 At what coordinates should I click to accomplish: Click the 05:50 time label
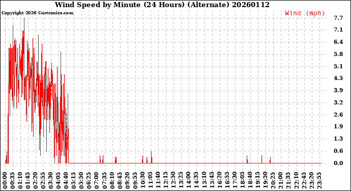click(x=82, y=180)
